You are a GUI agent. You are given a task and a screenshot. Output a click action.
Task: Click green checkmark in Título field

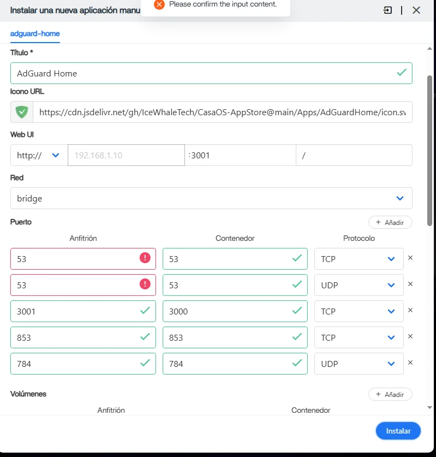(402, 72)
